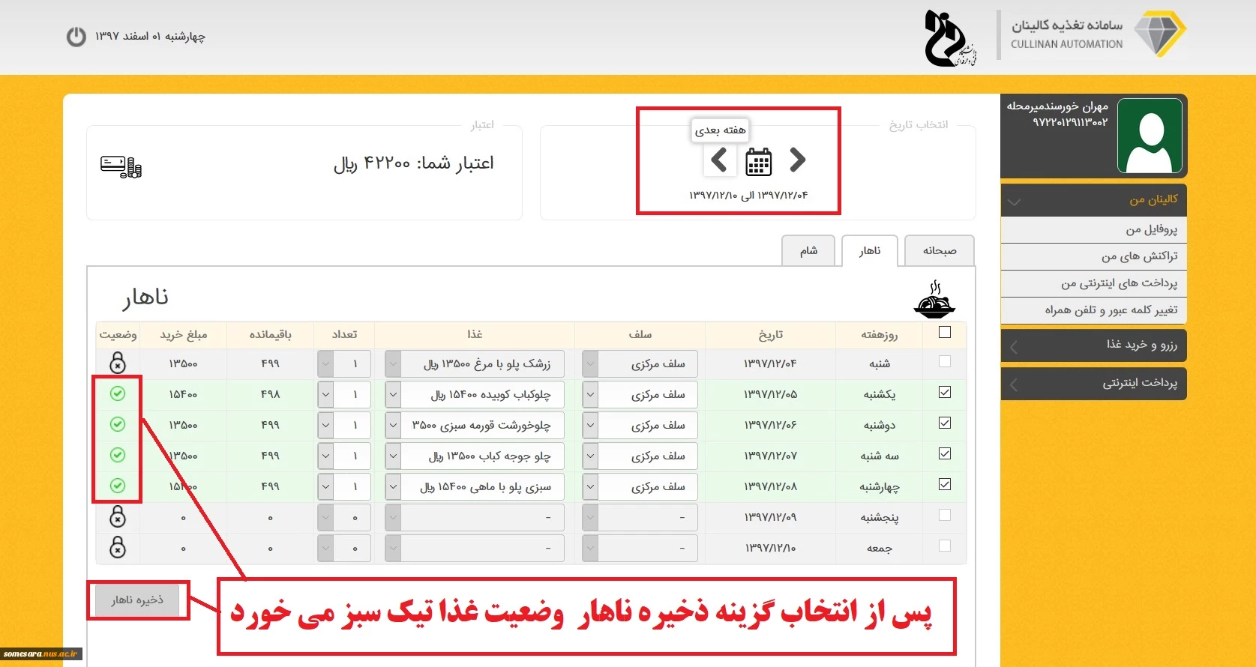
Task: Click the university calligraphy emblem
Action: 949,38
